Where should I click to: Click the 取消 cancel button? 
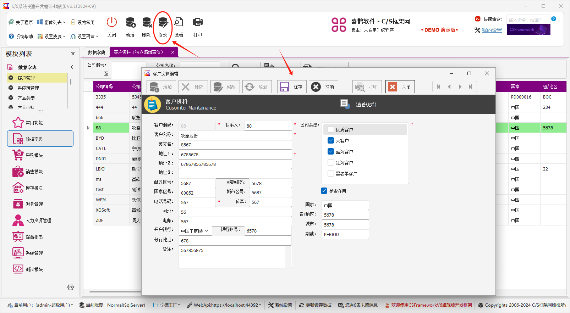(323, 87)
